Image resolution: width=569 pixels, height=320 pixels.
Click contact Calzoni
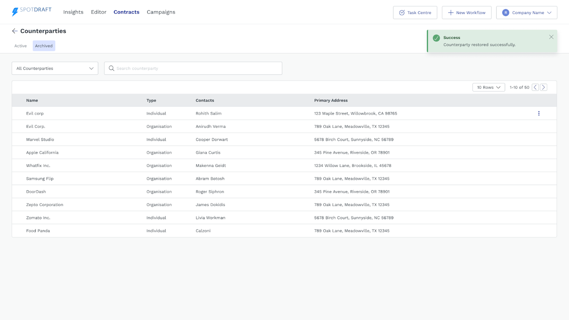[x=203, y=231]
